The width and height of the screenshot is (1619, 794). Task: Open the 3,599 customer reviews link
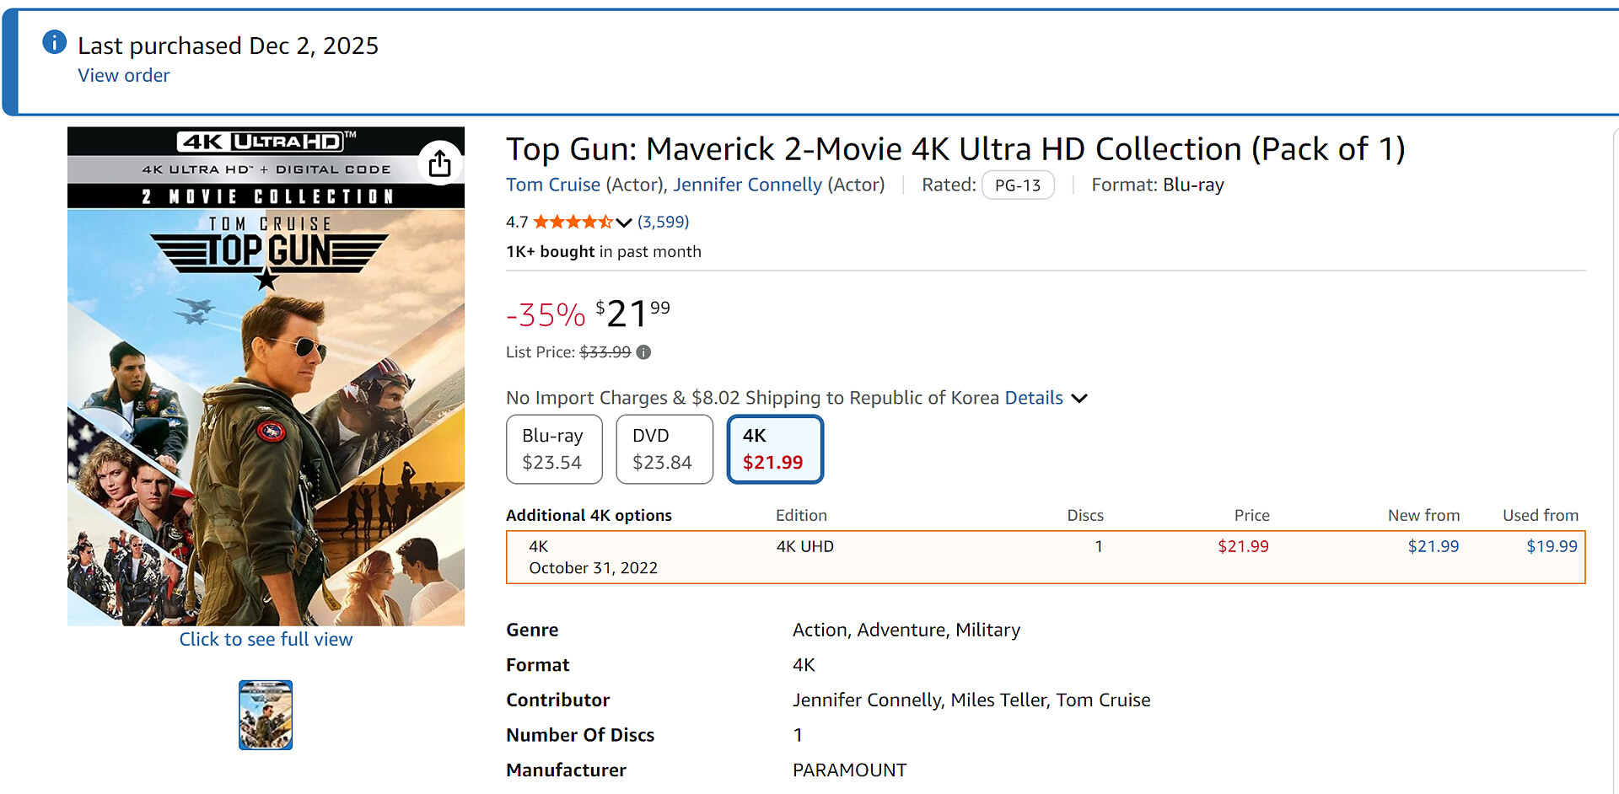[x=663, y=222]
